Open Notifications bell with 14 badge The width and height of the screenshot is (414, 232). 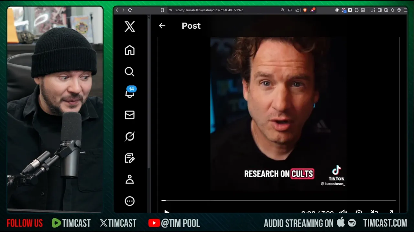130,93
